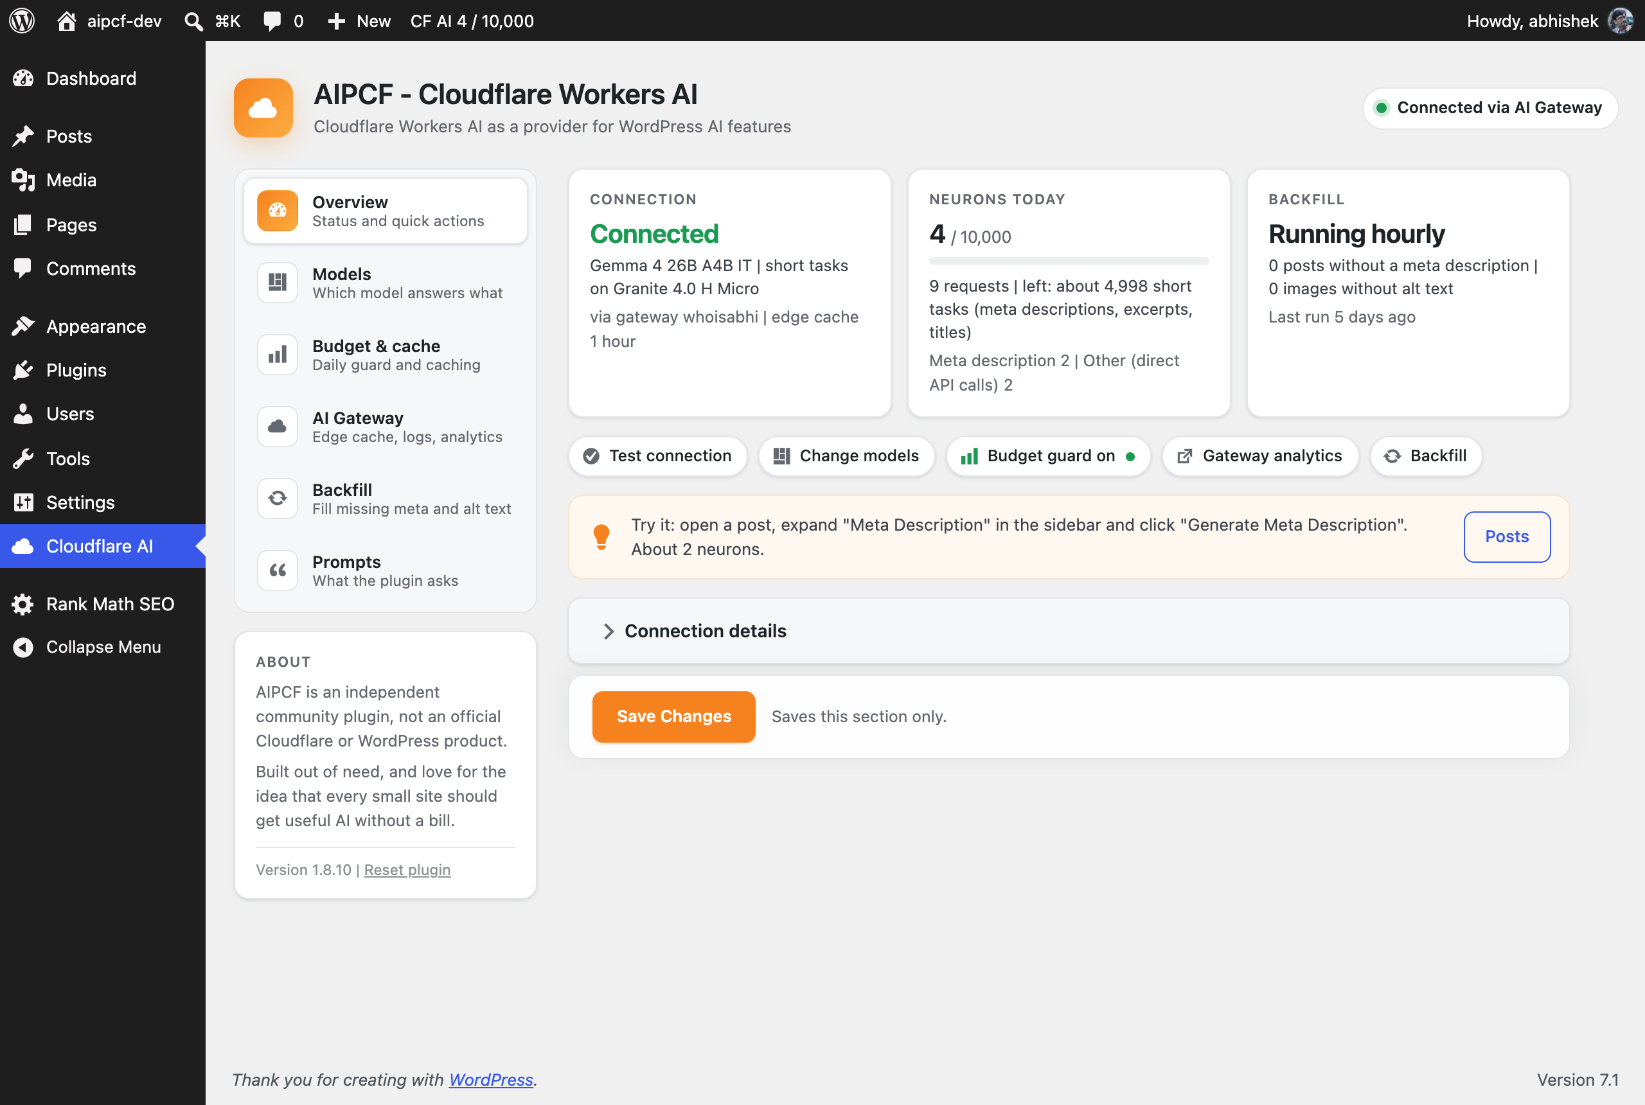Click the WordPress footer link
This screenshot has height=1105, width=1645.
(x=490, y=1080)
